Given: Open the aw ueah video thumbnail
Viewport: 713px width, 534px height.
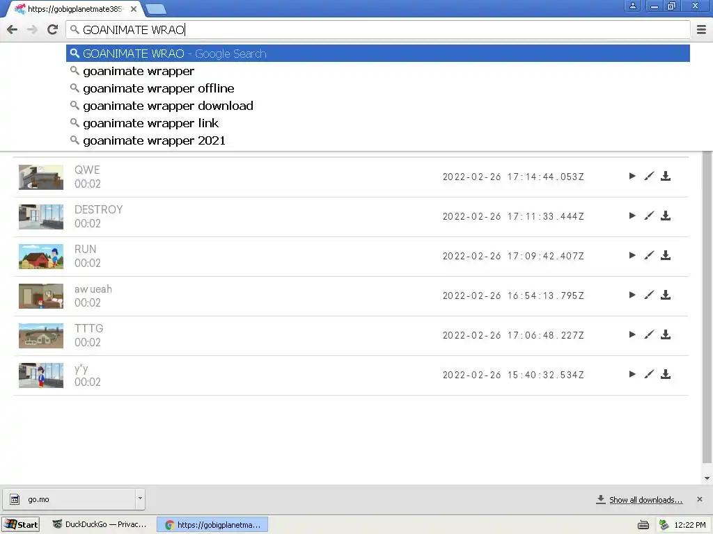Looking at the screenshot, I should point(41,296).
